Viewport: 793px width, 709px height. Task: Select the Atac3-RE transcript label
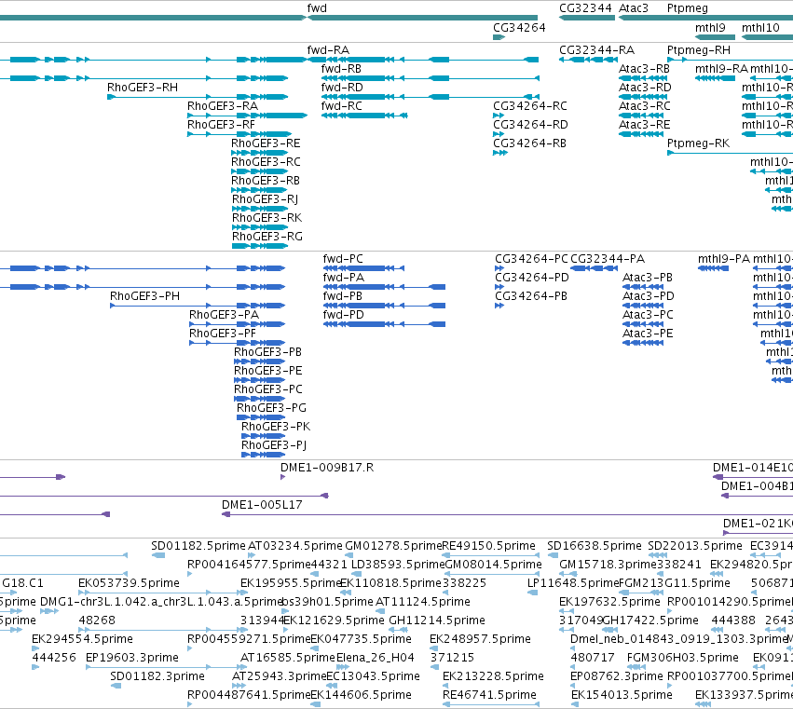[x=644, y=125]
